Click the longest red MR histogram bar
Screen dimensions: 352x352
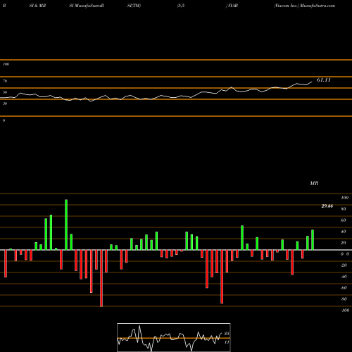[101, 278]
